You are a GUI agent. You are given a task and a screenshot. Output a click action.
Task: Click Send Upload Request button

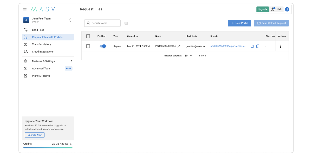271,23
